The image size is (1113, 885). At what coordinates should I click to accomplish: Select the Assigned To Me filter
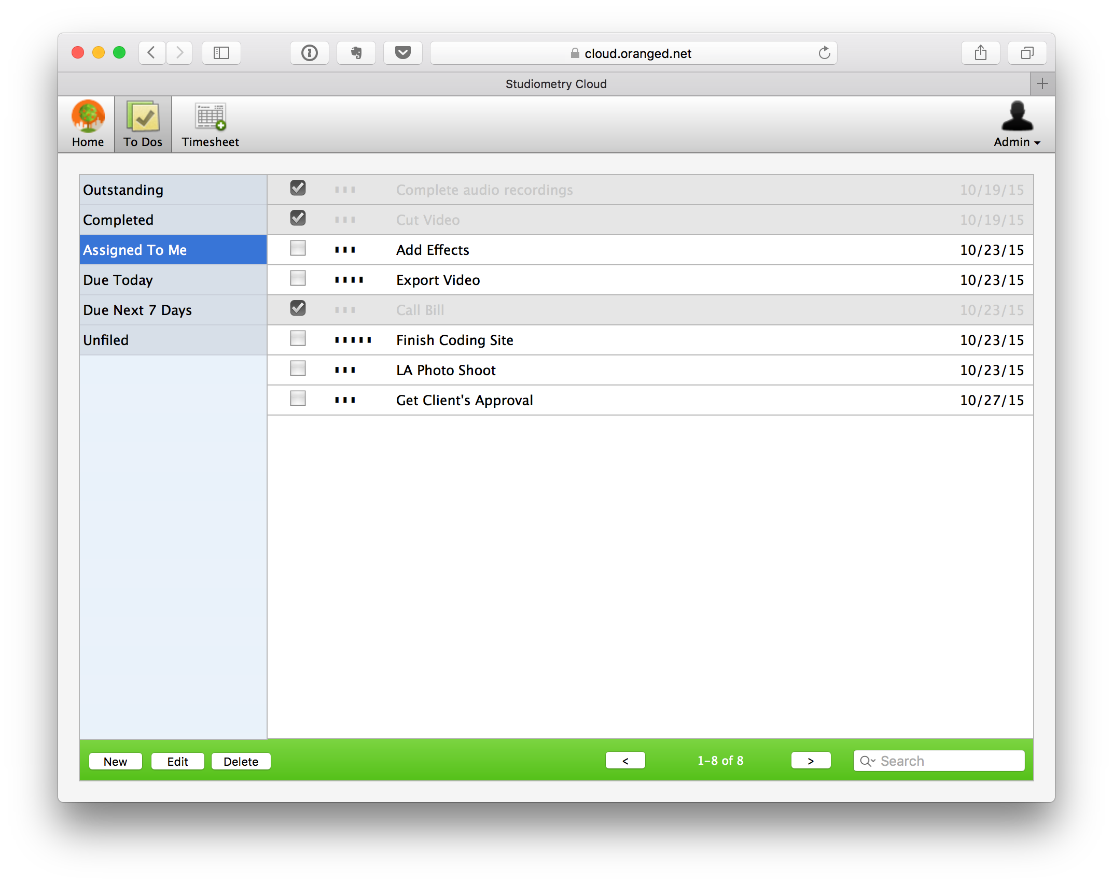point(173,250)
